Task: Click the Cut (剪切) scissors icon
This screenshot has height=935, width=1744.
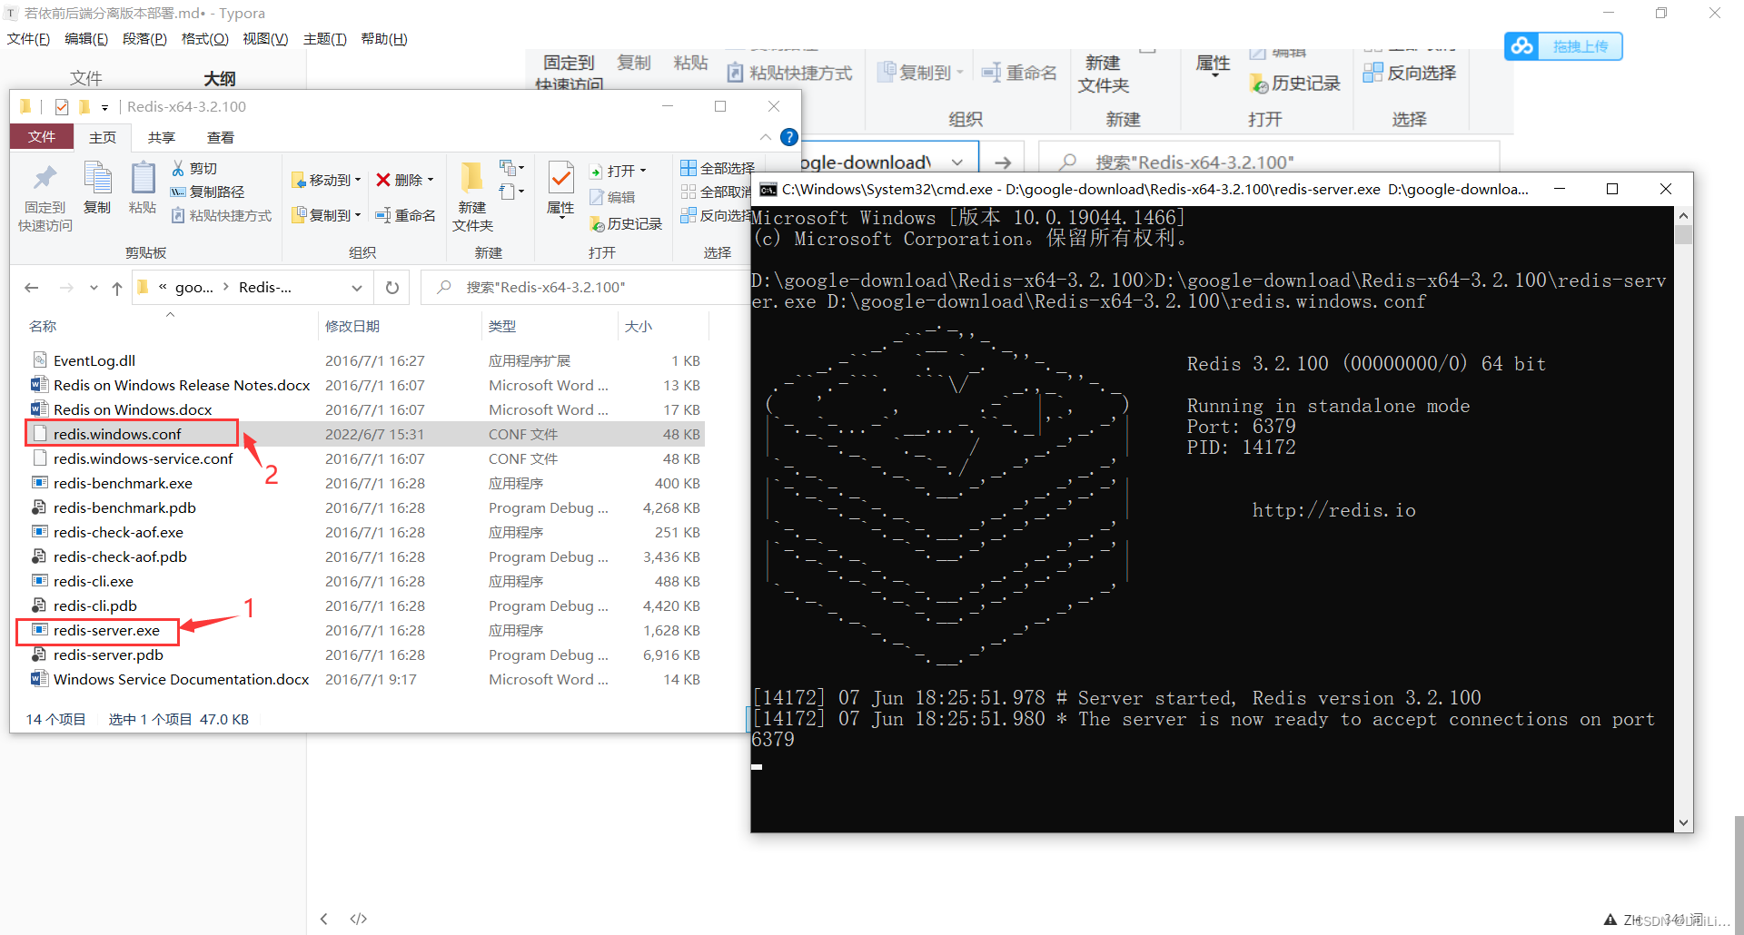Action: coord(178,168)
